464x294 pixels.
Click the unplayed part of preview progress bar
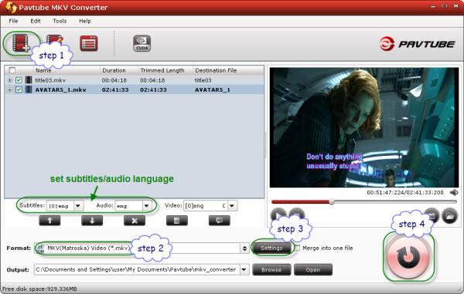pyautogui.click(x=395, y=201)
